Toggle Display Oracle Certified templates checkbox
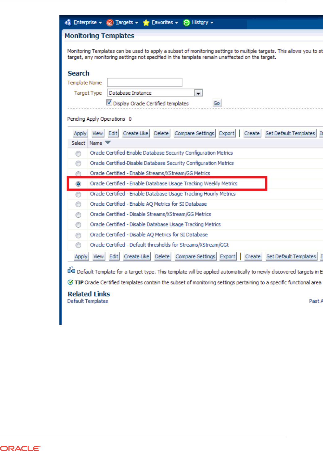 coord(109,102)
